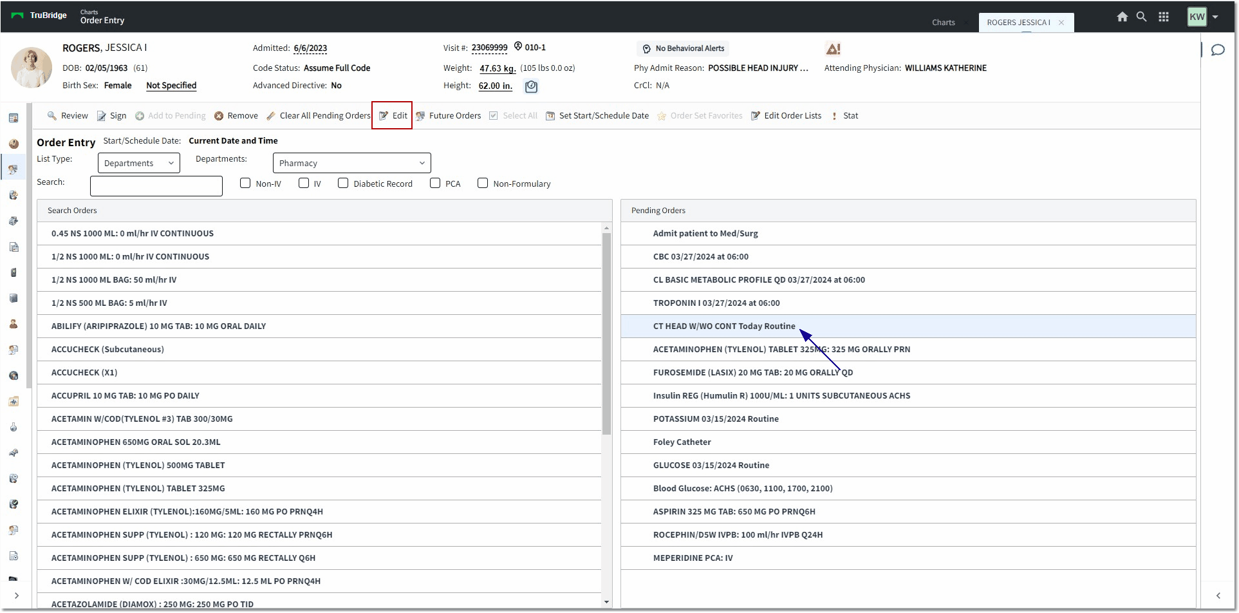Click the Search Orders scrollbar thumb

[606, 334]
